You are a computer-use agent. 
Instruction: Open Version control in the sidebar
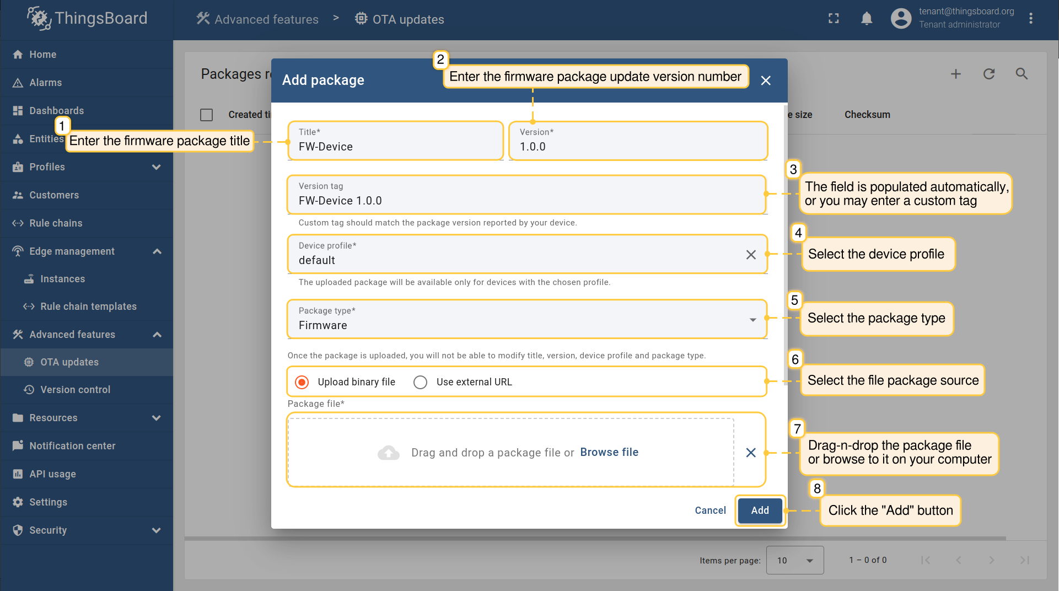(75, 390)
